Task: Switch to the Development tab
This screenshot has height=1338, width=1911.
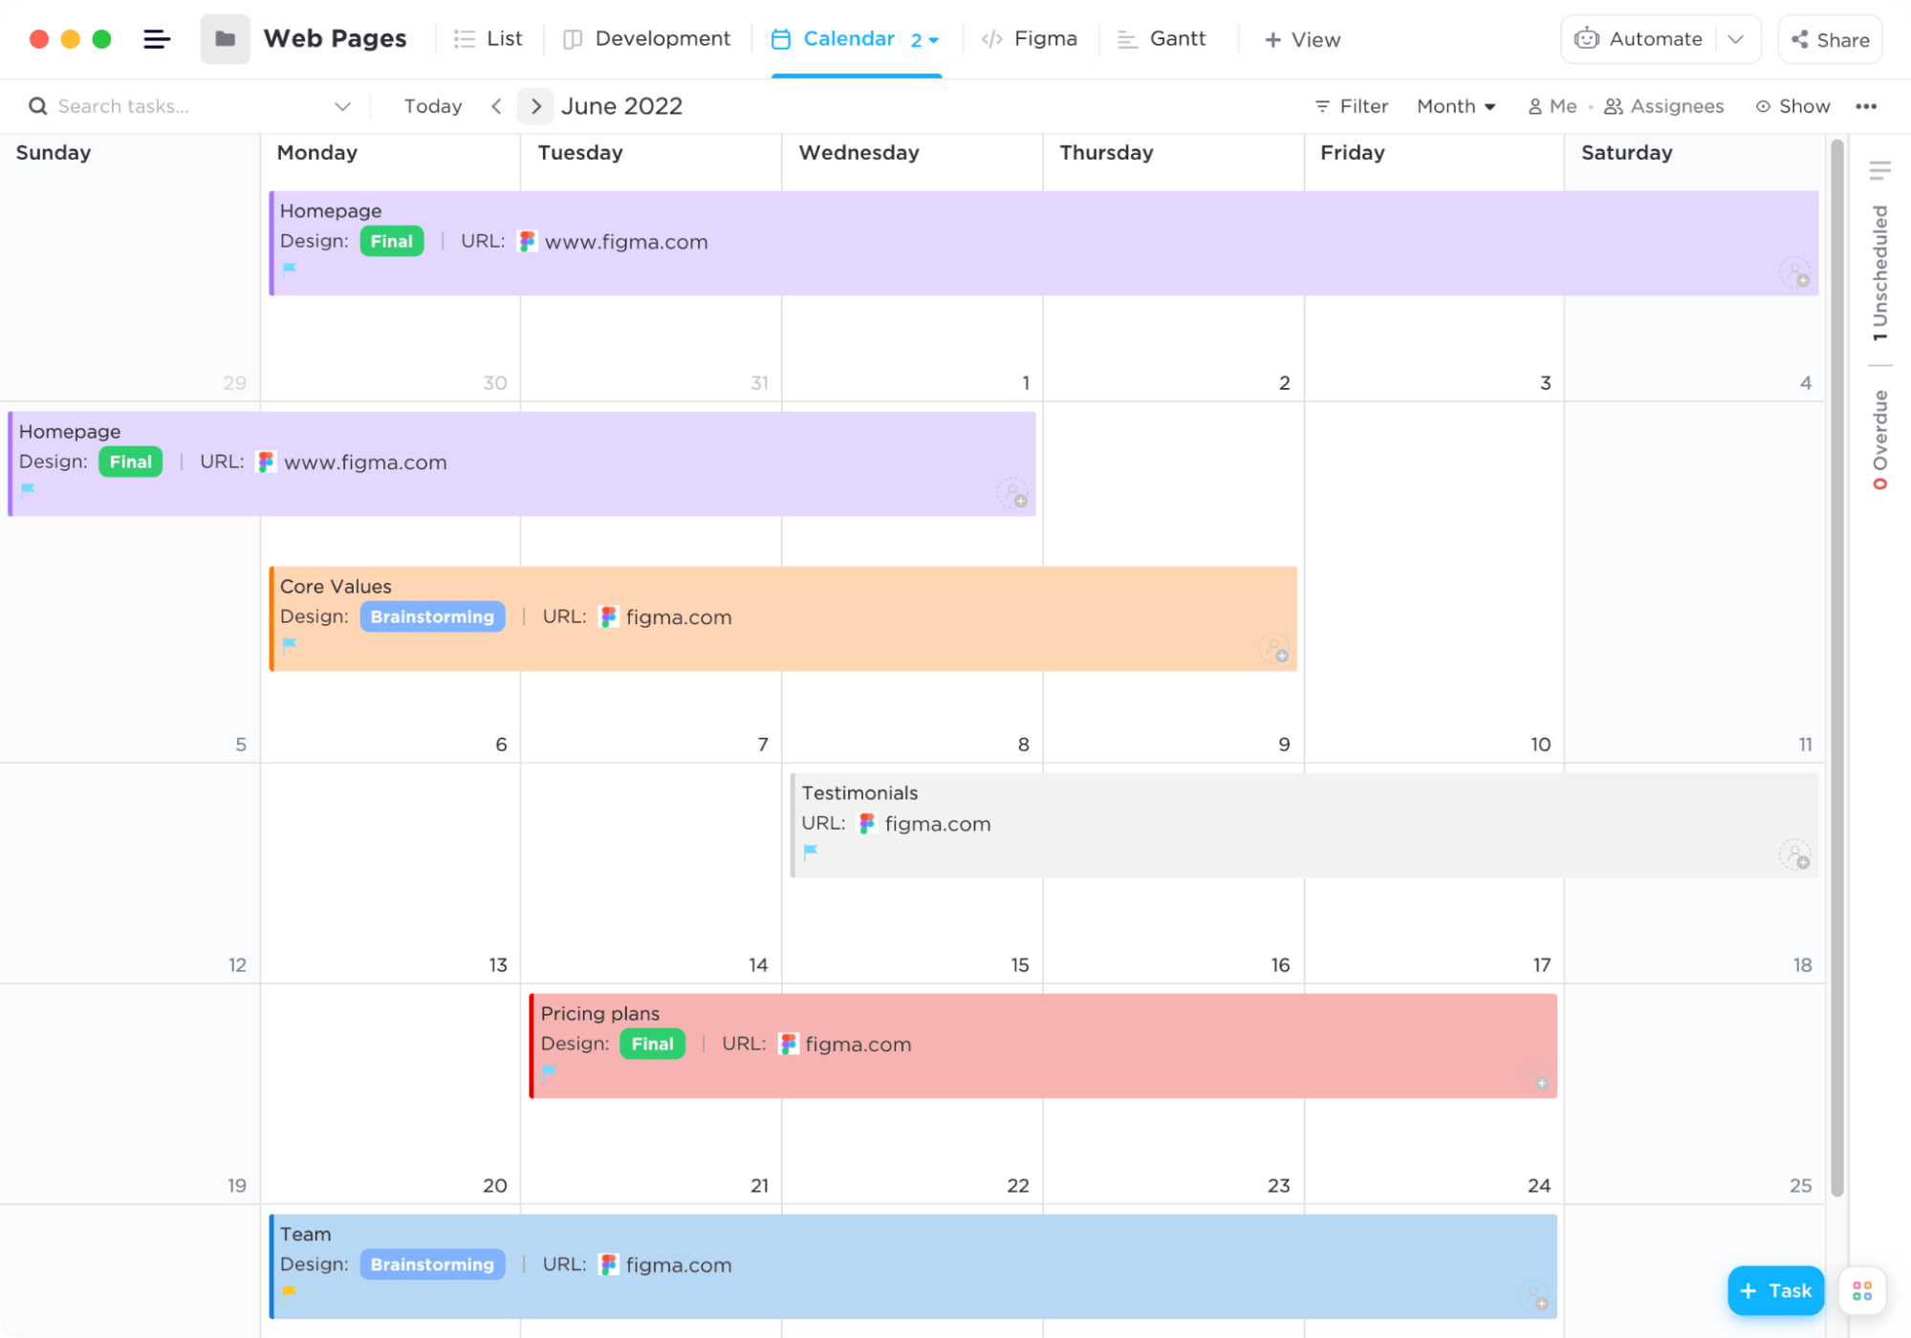Action: (647, 39)
